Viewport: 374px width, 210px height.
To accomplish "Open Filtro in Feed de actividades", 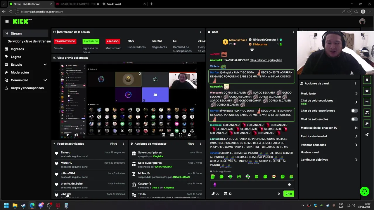I will tap(114, 144).
